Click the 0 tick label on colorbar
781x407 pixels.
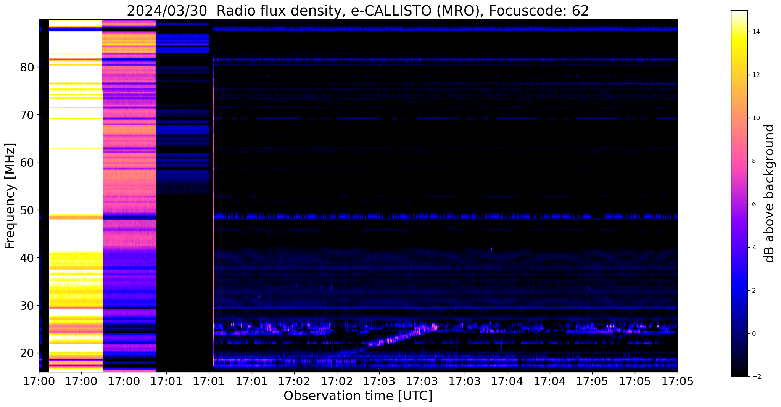click(x=754, y=334)
